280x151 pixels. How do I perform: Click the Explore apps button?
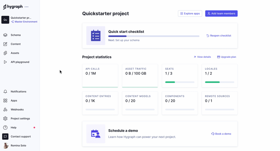point(190,14)
